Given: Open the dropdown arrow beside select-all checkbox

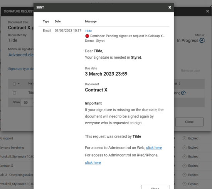Looking at the screenshot, I should pos(19,84).
